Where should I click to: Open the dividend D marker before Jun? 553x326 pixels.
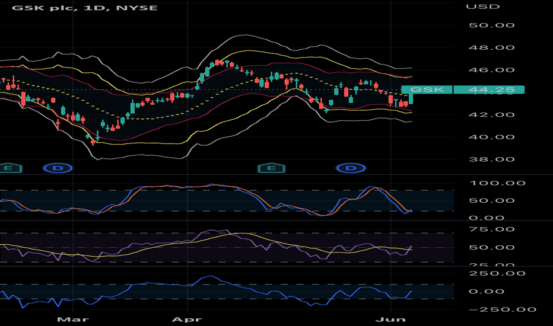click(351, 168)
